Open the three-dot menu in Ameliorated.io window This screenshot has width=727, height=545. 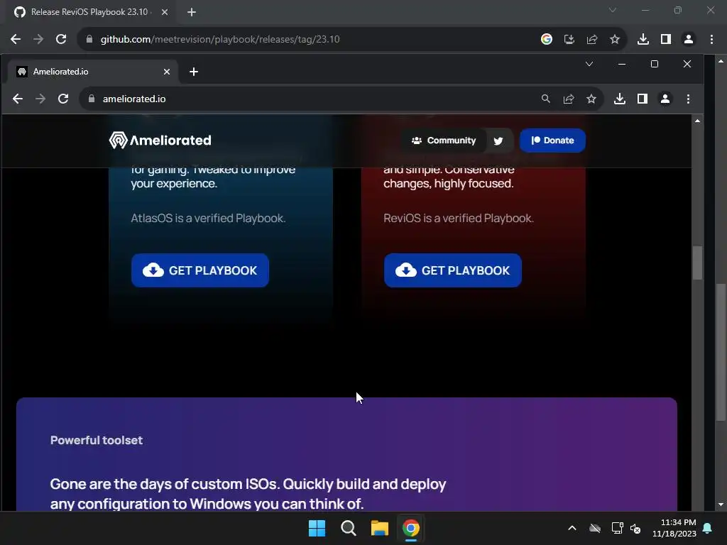point(688,99)
